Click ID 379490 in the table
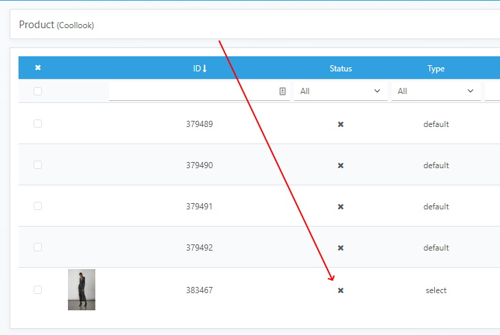The width and height of the screenshot is (500, 335). click(200, 165)
